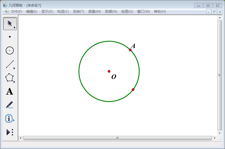The height and width of the screenshot is (149, 225).
Task: Select the Point tool
Action: (10, 37)
